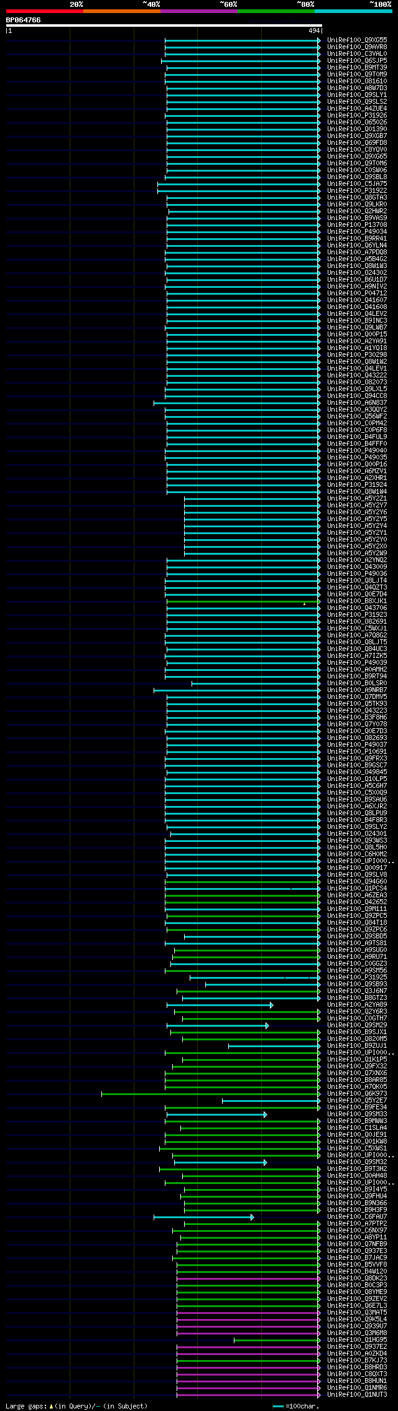
Task: Click the green ~80% identity legend segment
Action: point(276,11)
